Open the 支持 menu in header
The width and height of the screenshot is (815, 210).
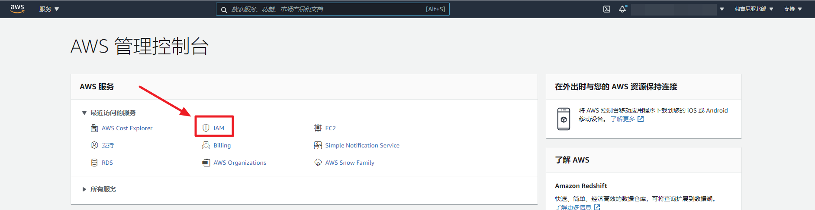[x=792, y=9]
